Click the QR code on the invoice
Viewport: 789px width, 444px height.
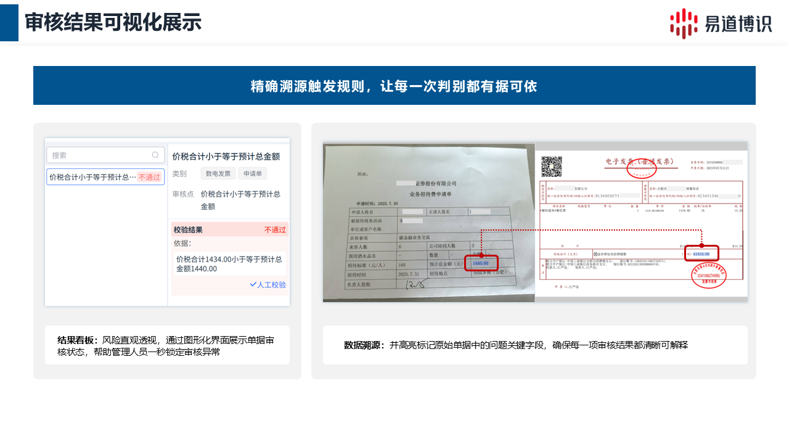[x=552, y=166]
